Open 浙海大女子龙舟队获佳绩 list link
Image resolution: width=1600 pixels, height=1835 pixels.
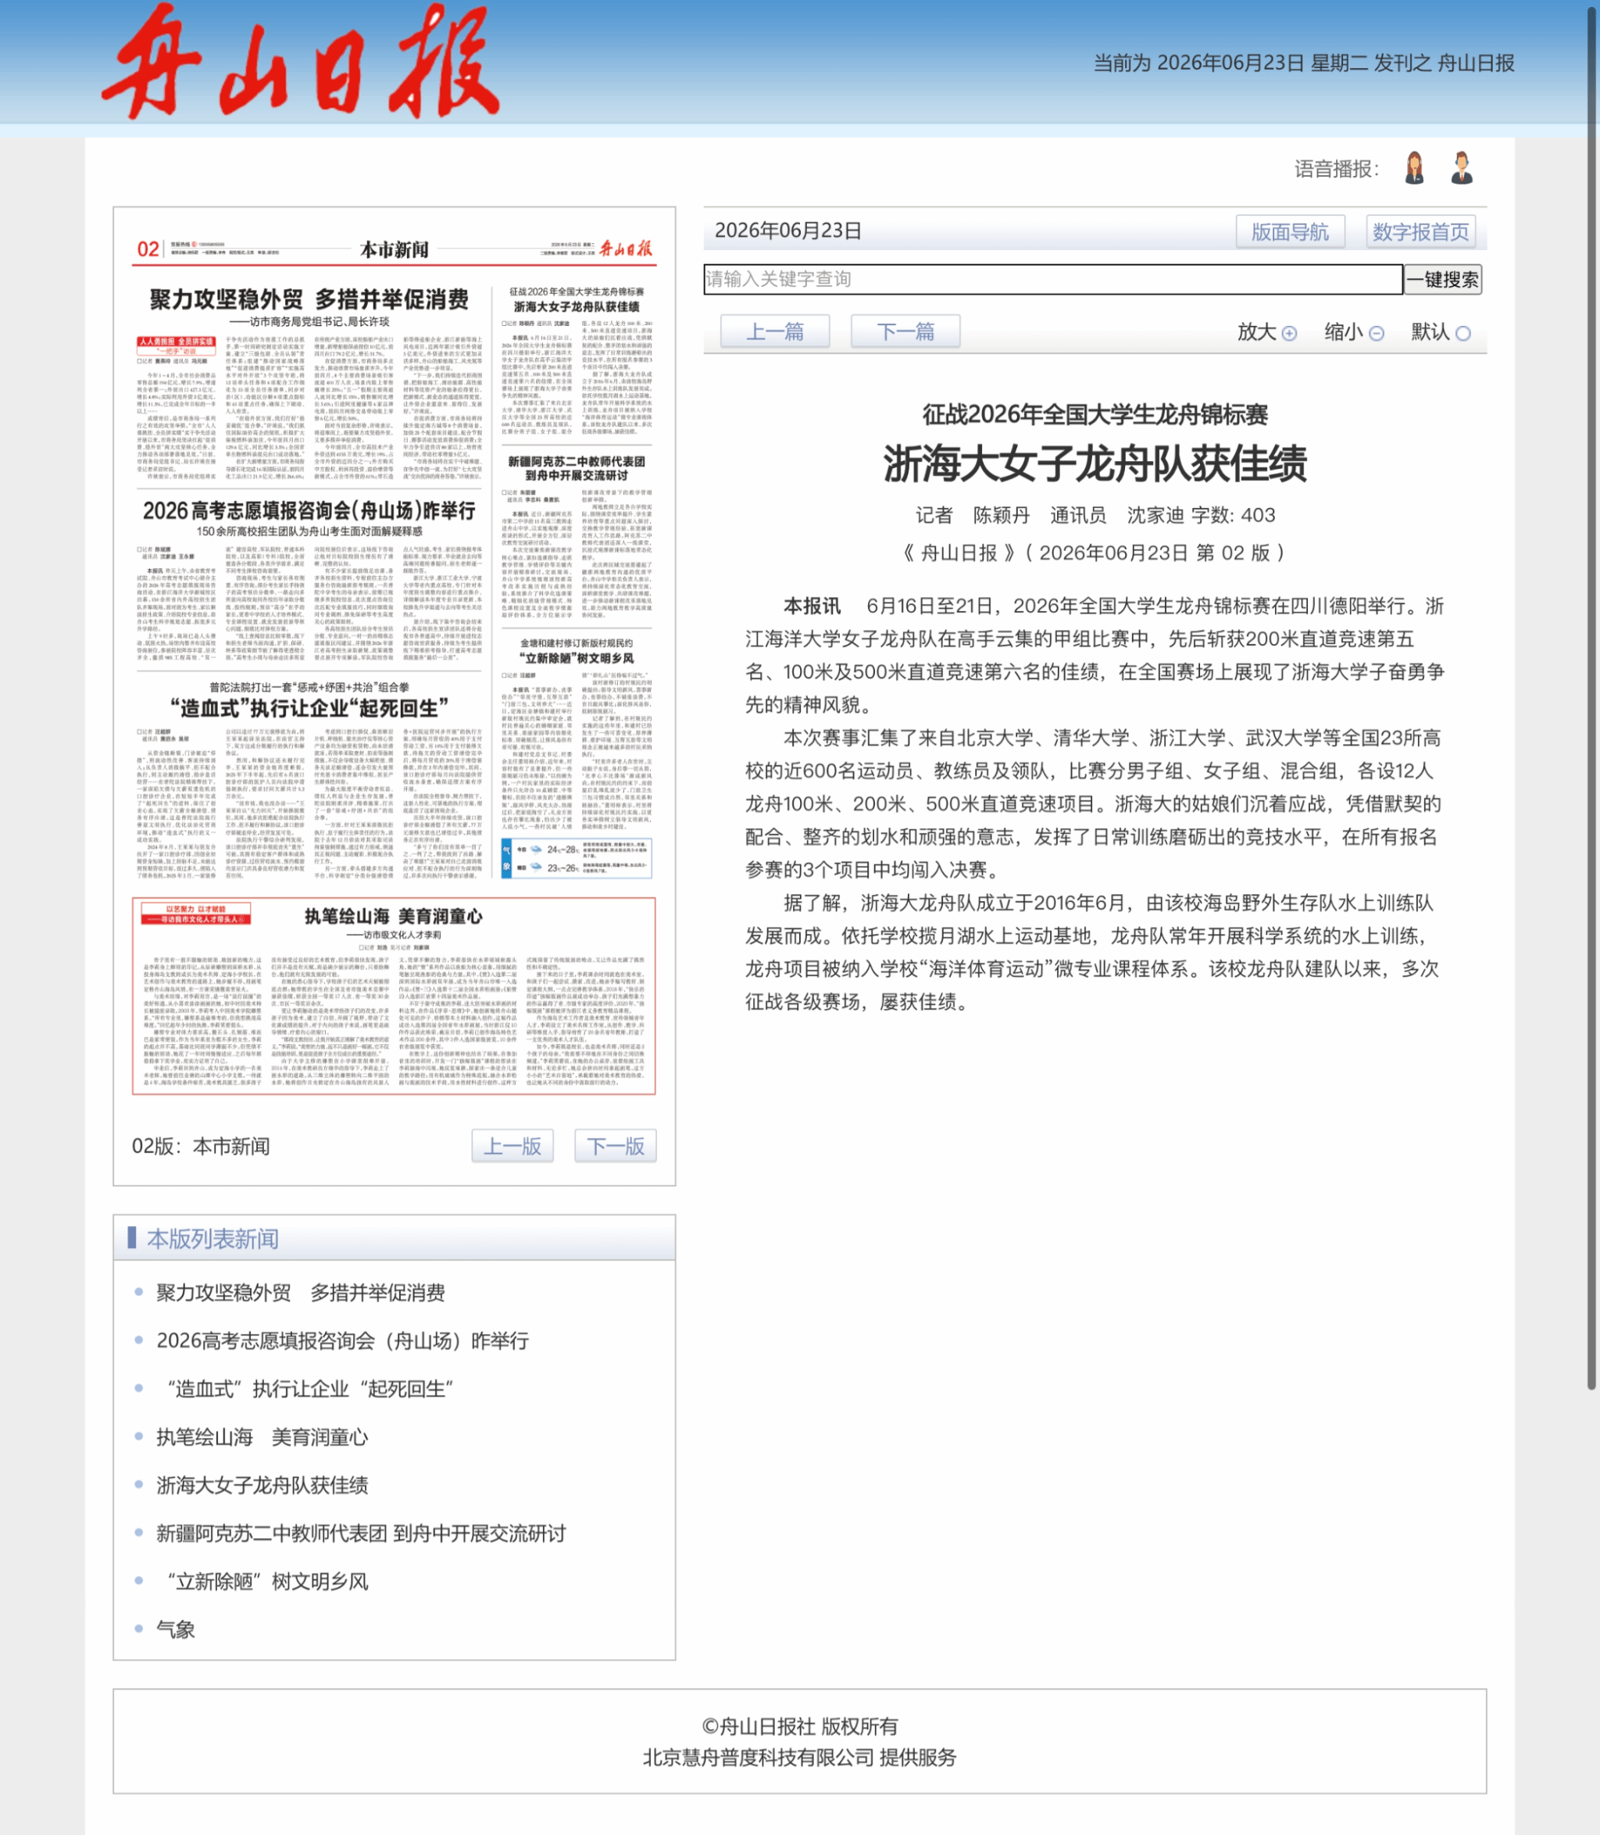click(x=262, y=1485)
